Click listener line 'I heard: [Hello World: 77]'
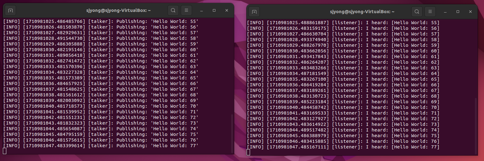 pos(343,147)
